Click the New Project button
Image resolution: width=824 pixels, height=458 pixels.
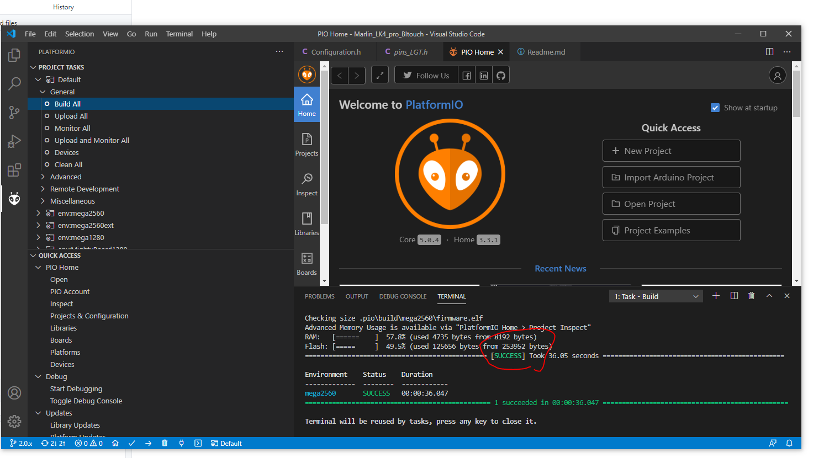click(671, 151)
